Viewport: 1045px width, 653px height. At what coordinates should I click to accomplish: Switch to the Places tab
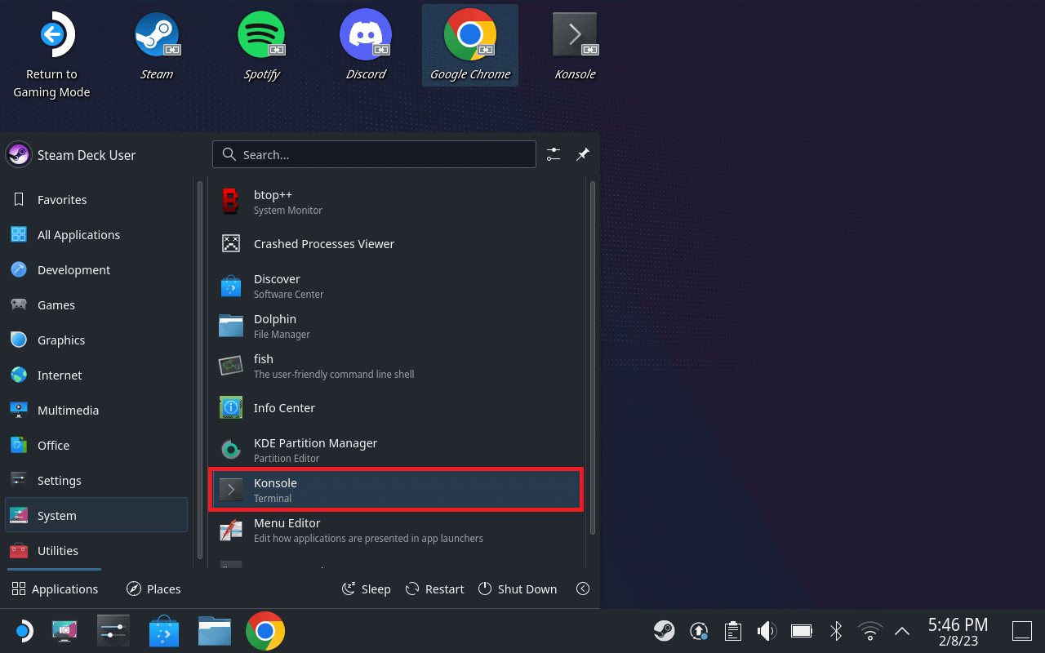[153, 589]
